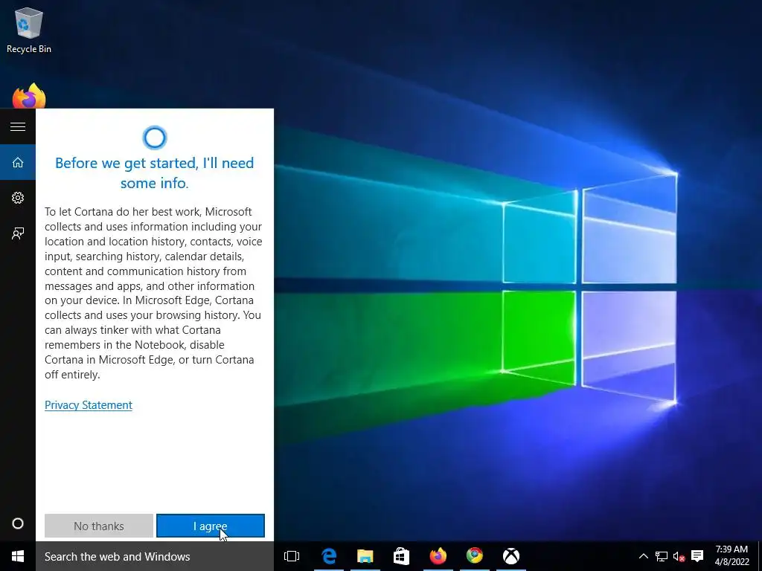Image resolution: width=762 pixels, height=571 pixels.
Task: Open Action Center notifications icon
Action: (x=697, y=556)
